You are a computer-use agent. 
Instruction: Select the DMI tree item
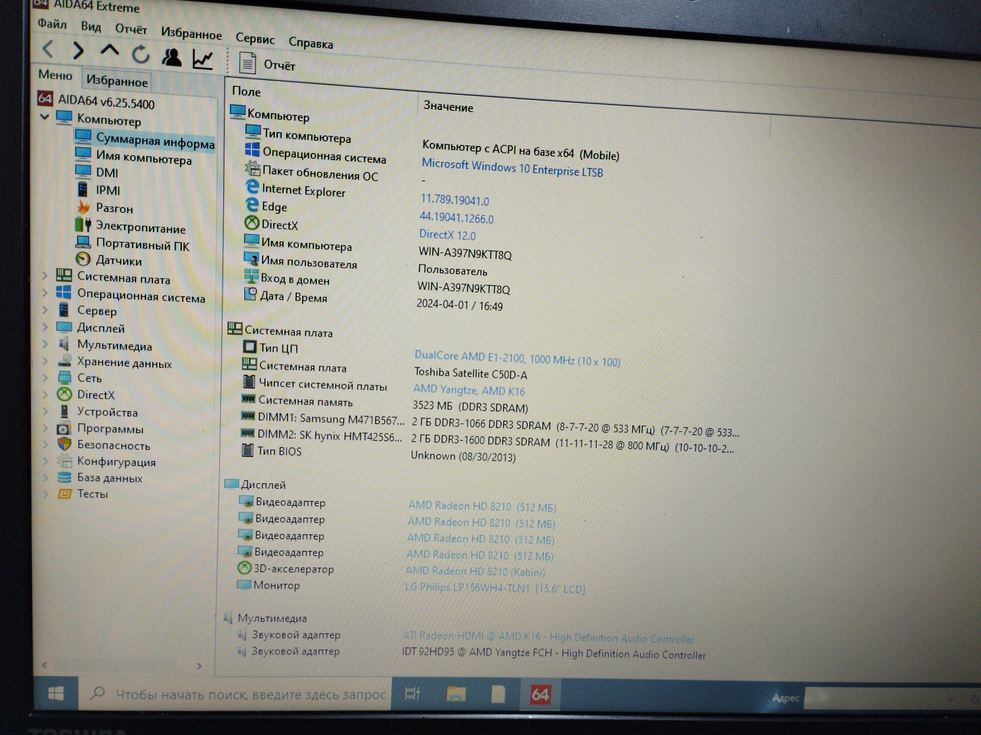107,173
